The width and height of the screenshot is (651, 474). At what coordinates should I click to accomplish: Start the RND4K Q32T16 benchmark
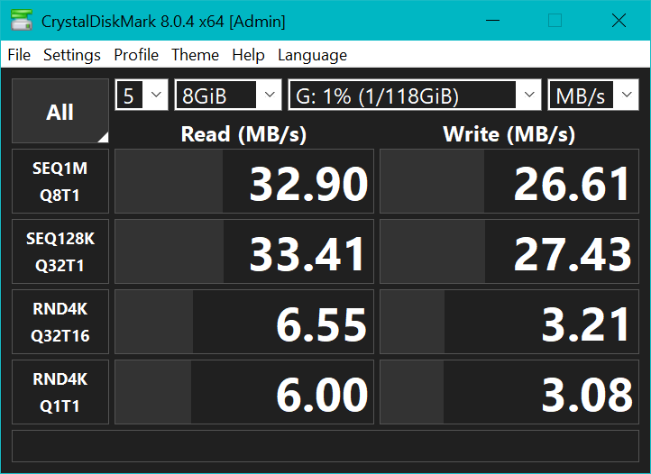60,322
